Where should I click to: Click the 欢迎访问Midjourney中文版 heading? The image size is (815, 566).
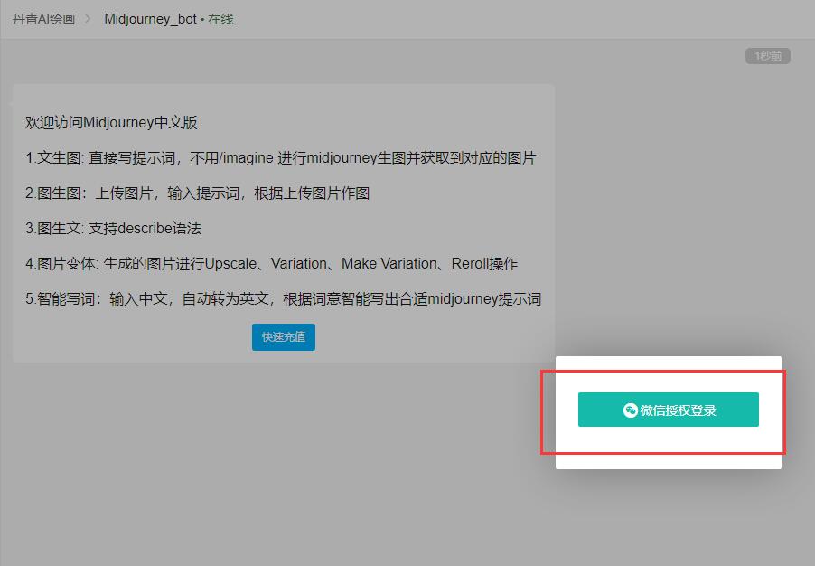pyautogui.click(x=111, y=123)
